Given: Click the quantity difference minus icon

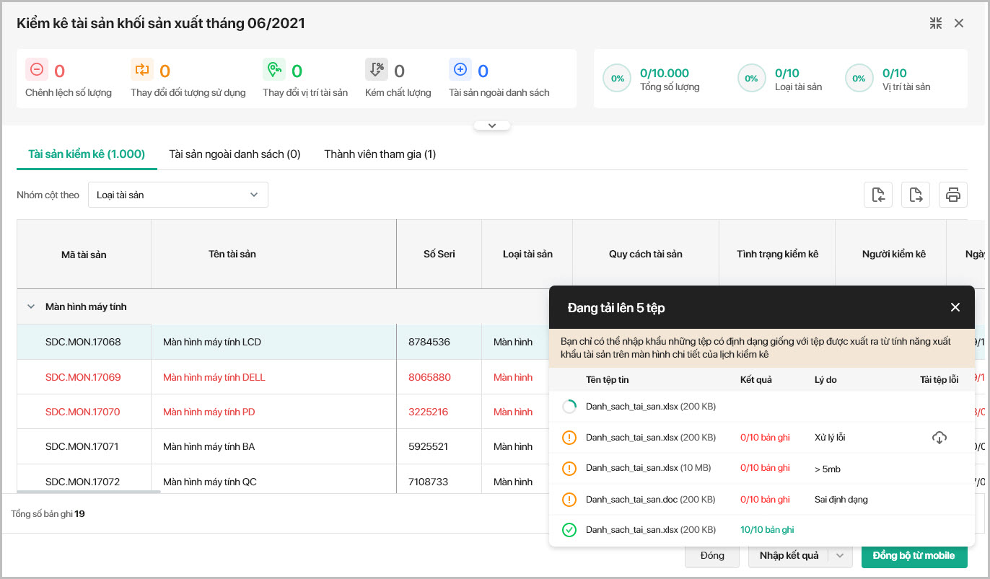Looking at the screenshot, I should [x=37, y=70].
